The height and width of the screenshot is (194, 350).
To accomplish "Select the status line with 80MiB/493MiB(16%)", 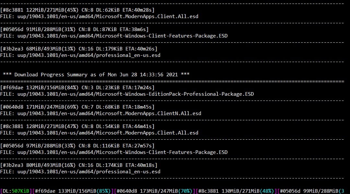I will 79,165.
